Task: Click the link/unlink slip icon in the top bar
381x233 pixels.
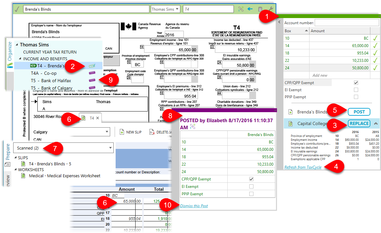Action: (x=241, y=9)
